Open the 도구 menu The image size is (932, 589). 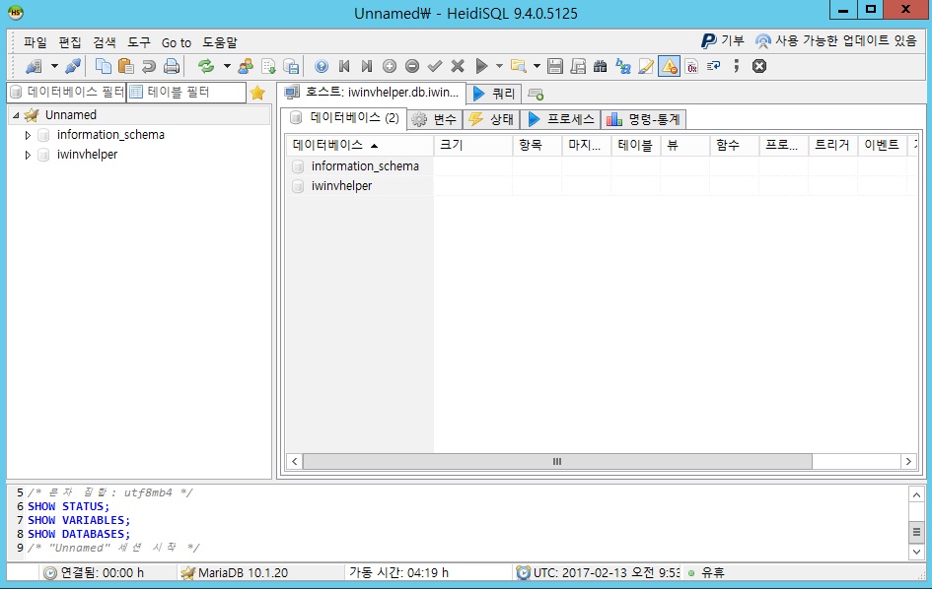(x=138, y=42)
